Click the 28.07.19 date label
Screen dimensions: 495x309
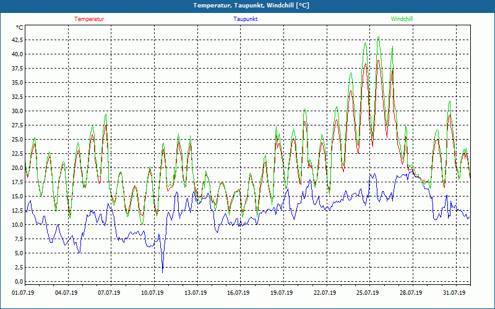pos(411,292)
